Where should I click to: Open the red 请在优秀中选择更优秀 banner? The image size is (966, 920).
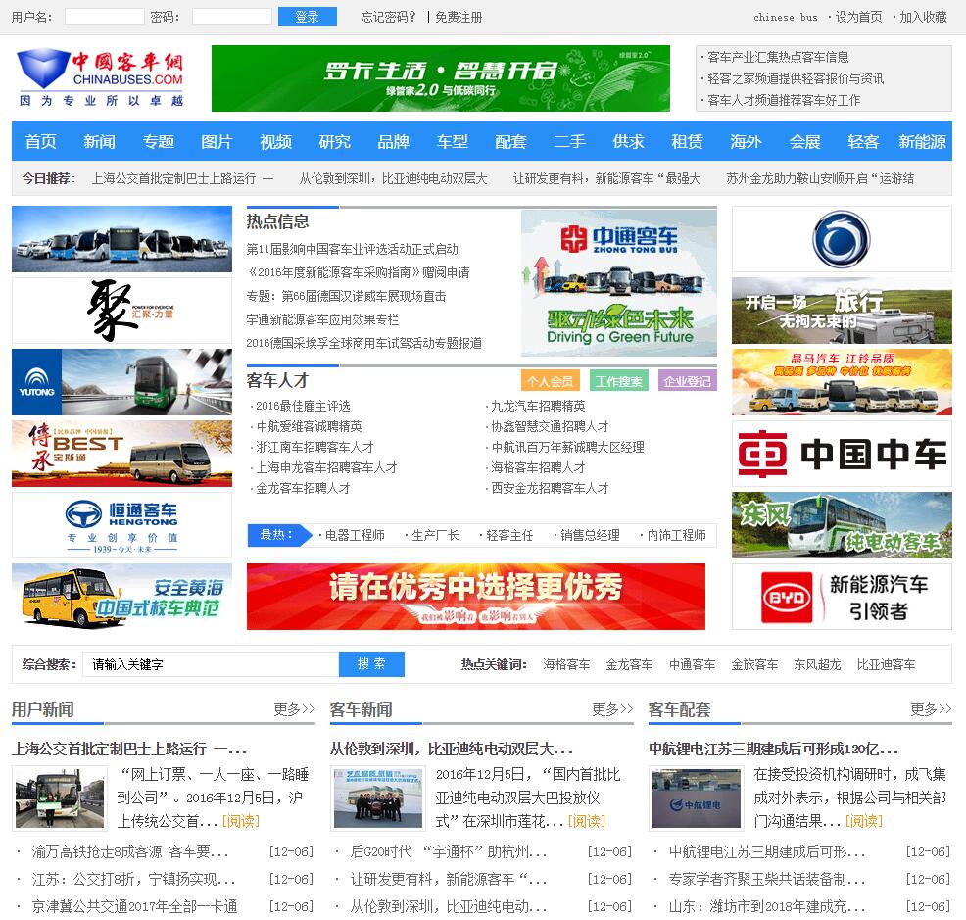coord(475,597)
